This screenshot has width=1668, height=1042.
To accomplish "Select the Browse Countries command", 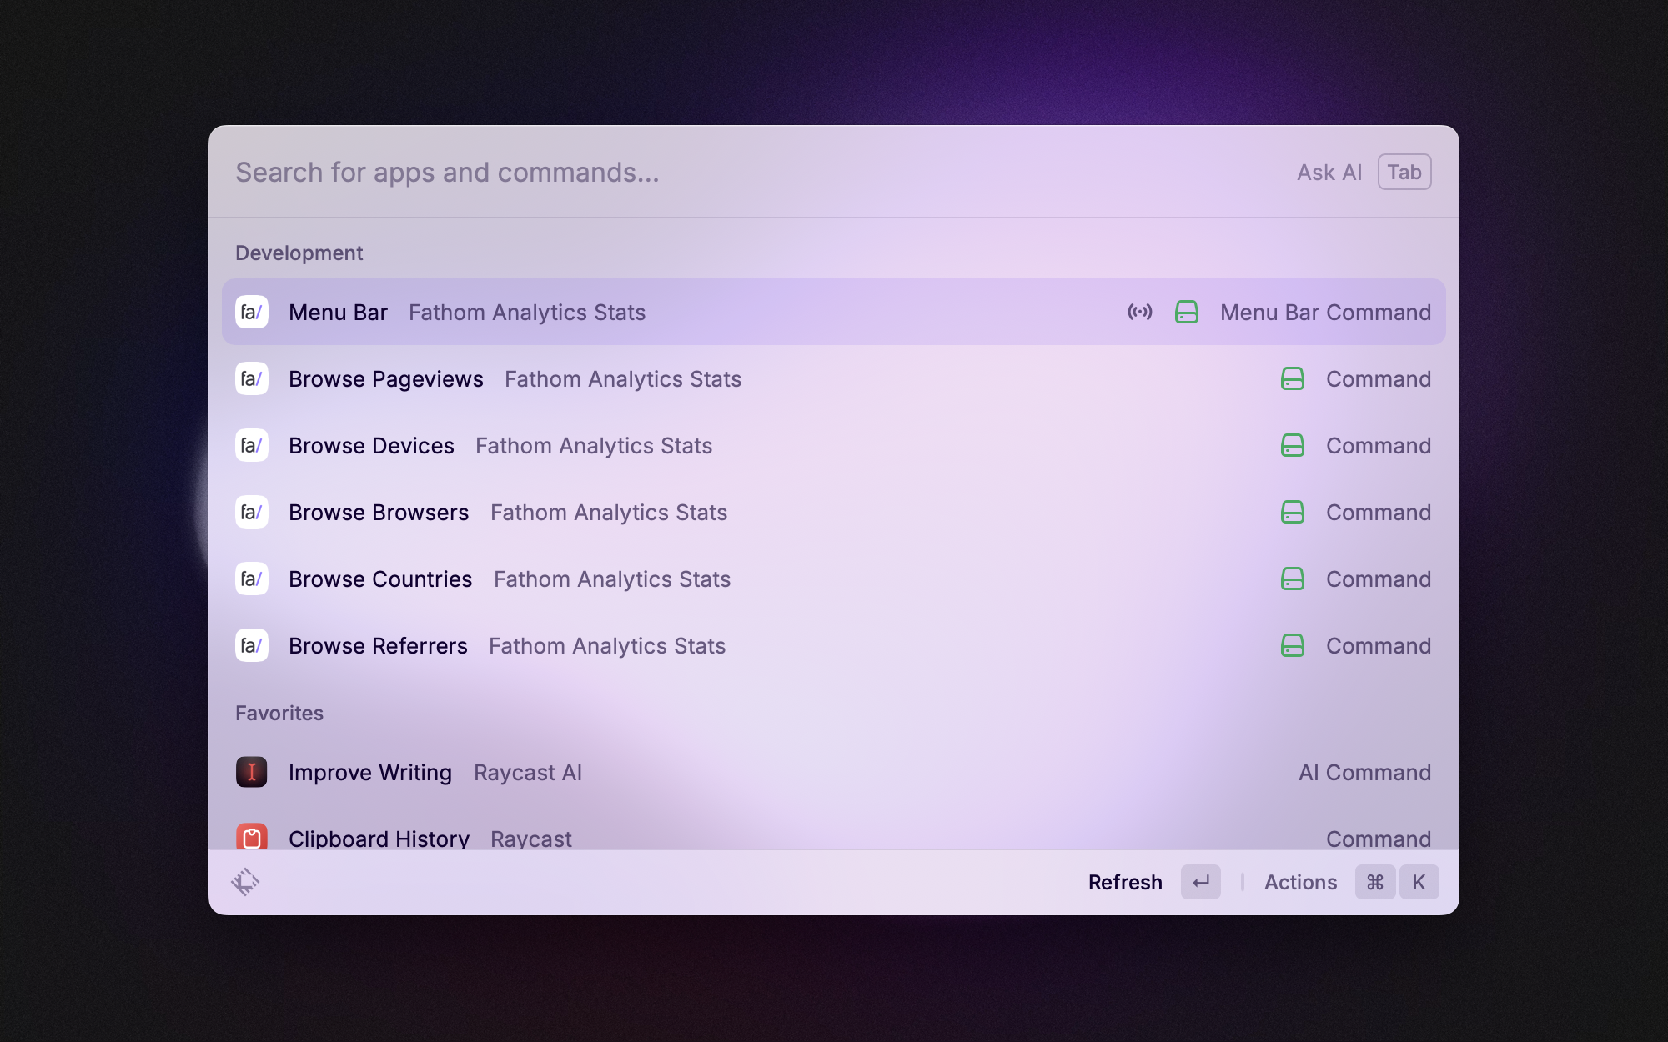I will pos(380,579).
